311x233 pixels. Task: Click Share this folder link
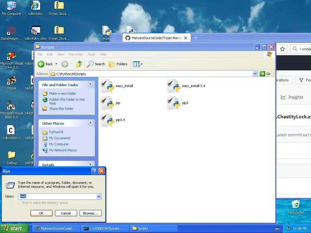click(61, 109)
